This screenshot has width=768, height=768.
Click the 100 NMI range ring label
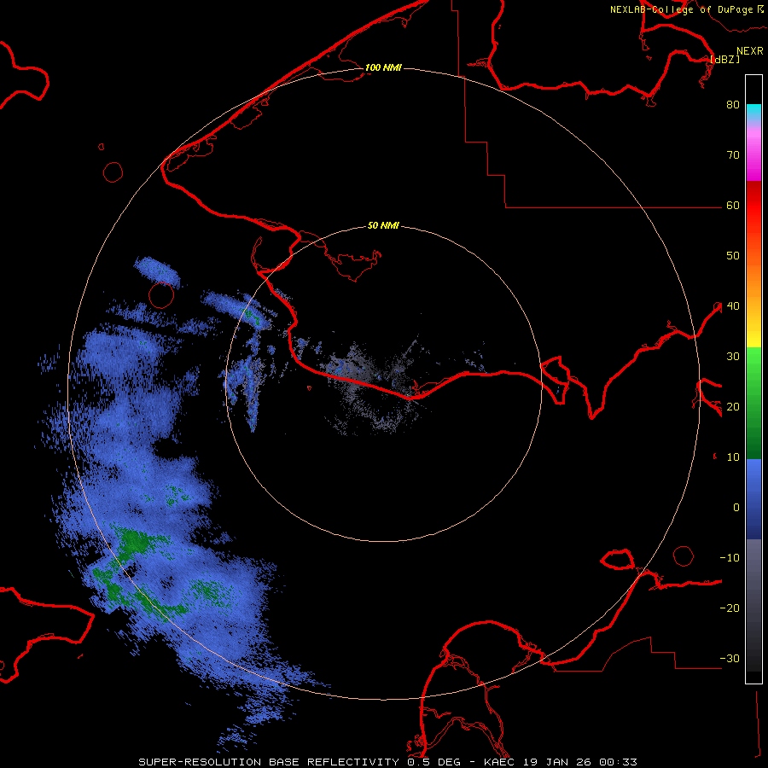coord(383,67)
